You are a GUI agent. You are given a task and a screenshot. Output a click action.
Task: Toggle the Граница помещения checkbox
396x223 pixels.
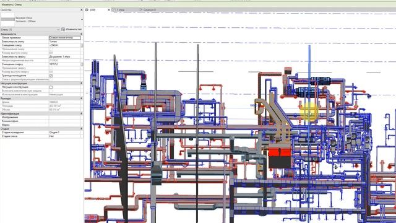(x=51, y=76)
